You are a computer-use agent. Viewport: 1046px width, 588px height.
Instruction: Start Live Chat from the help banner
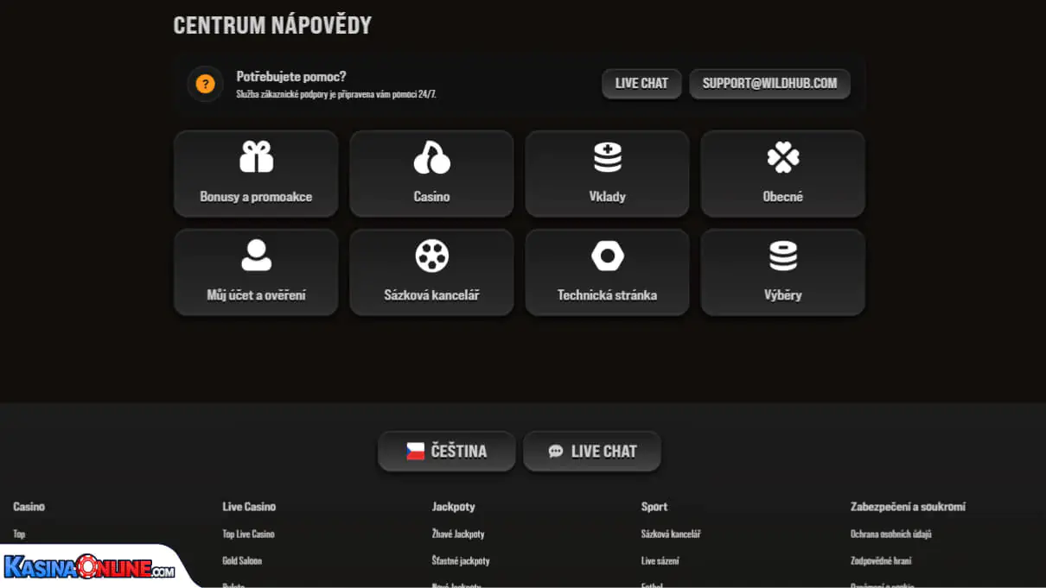coord(641,84)
